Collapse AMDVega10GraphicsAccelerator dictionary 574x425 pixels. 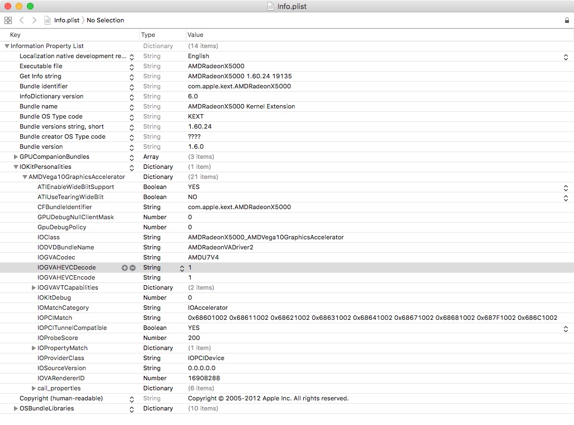click(25, 177)
